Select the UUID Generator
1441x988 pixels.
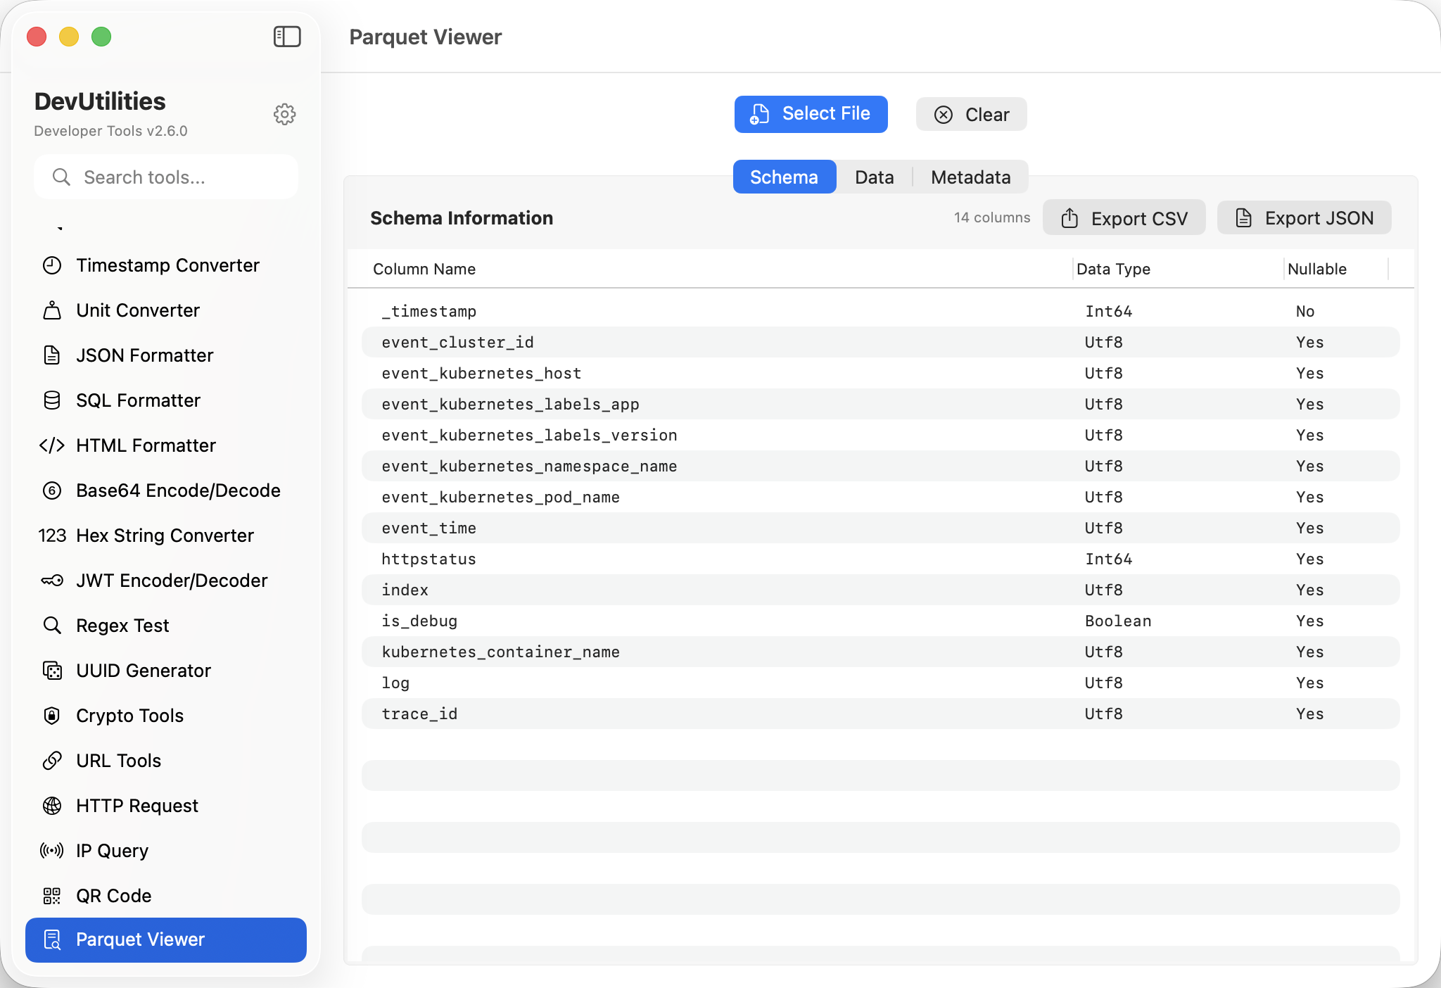pyautogui.click(x=143, y=671)
